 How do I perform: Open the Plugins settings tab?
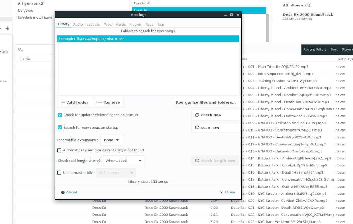click(x=135, y=24)
